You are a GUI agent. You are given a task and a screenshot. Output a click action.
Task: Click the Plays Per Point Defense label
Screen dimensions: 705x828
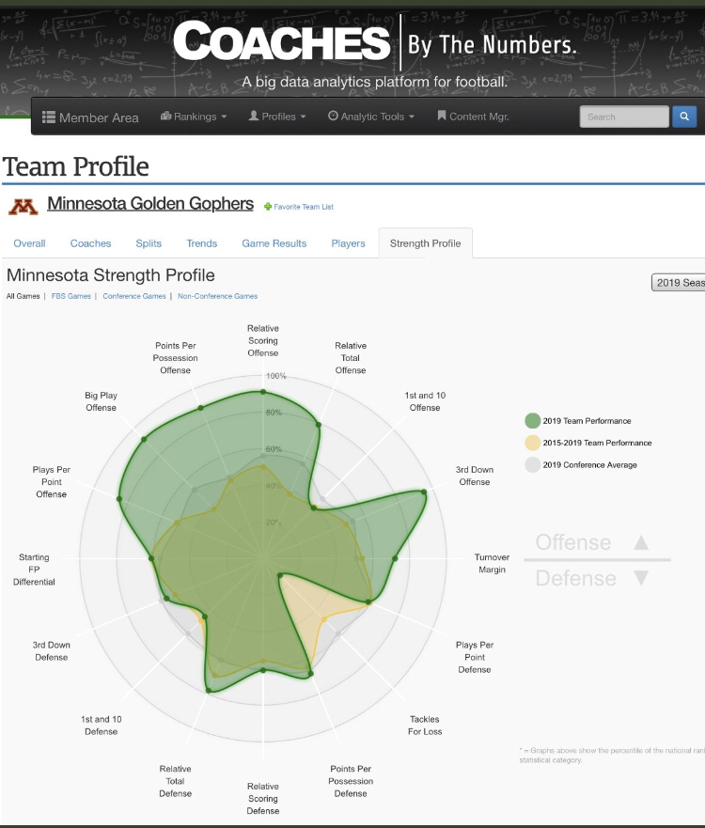click(474, 658)
